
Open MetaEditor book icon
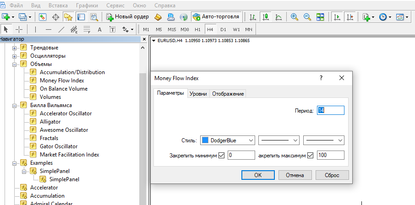[158, 17]
